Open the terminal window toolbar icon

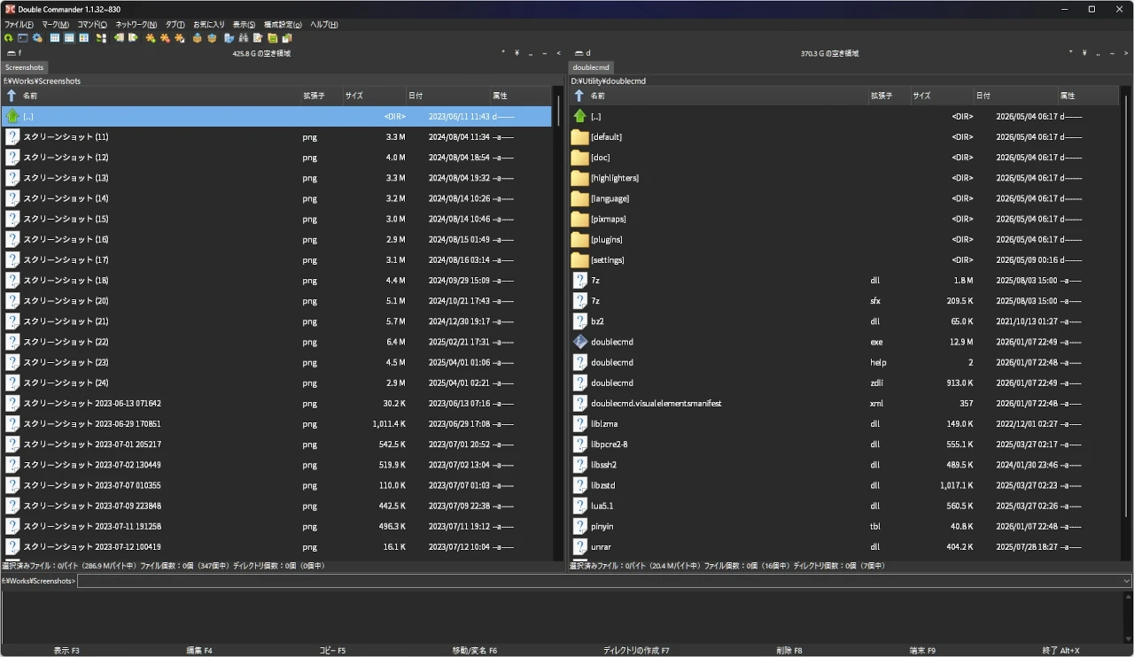coord(23,38)
